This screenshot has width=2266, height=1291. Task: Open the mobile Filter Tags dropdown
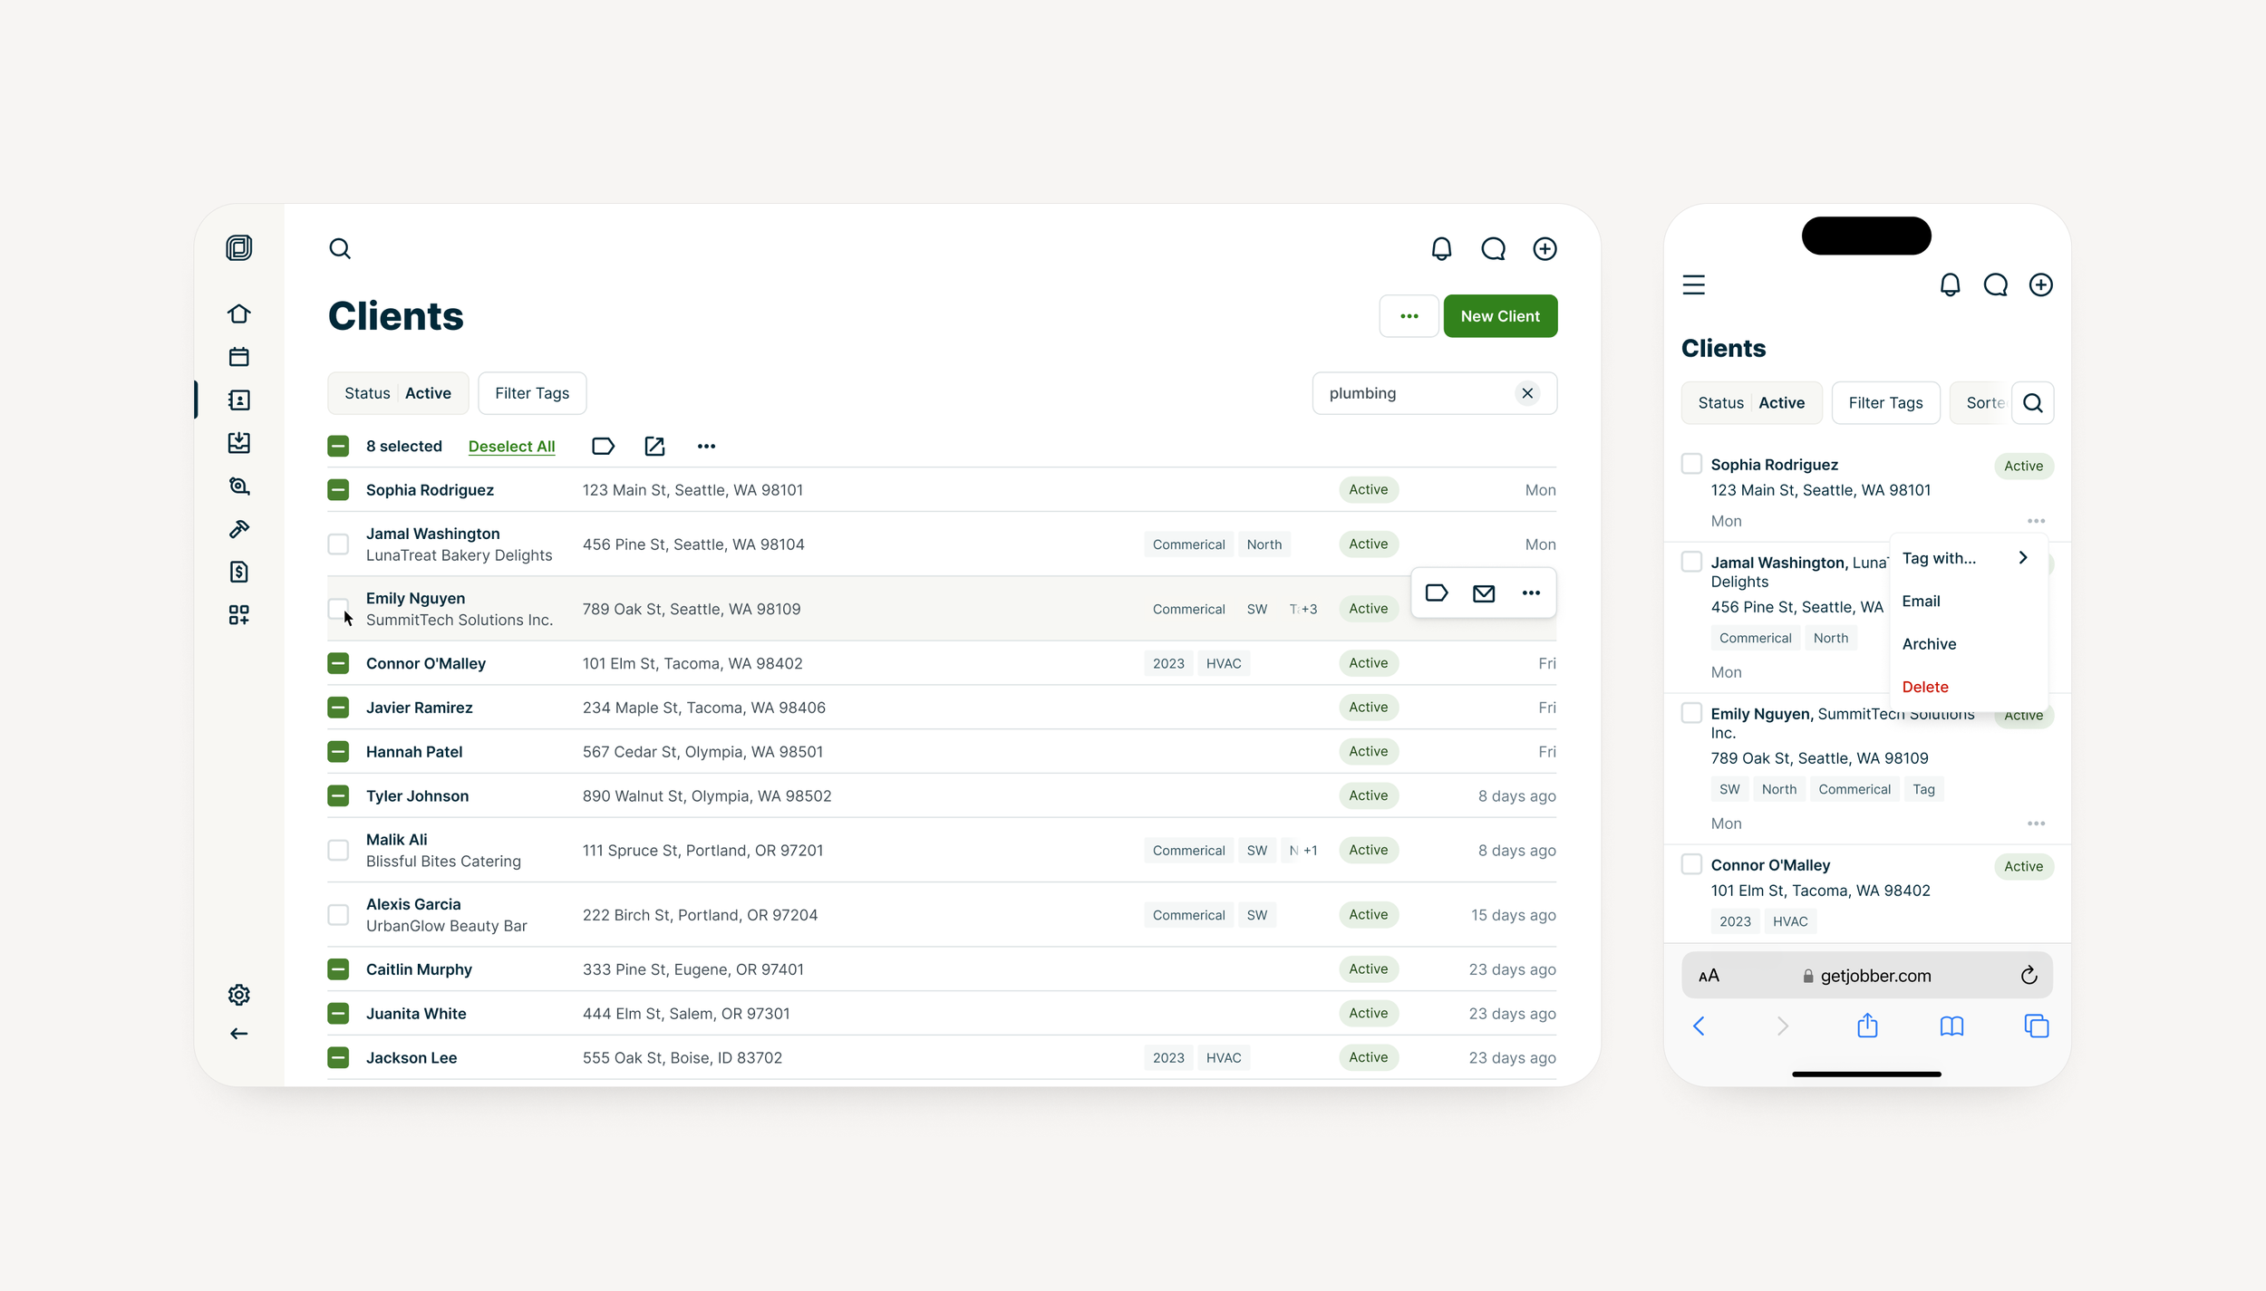tap(1885, 402)
